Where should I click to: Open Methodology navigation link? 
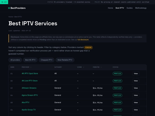[x=141, y=8]
